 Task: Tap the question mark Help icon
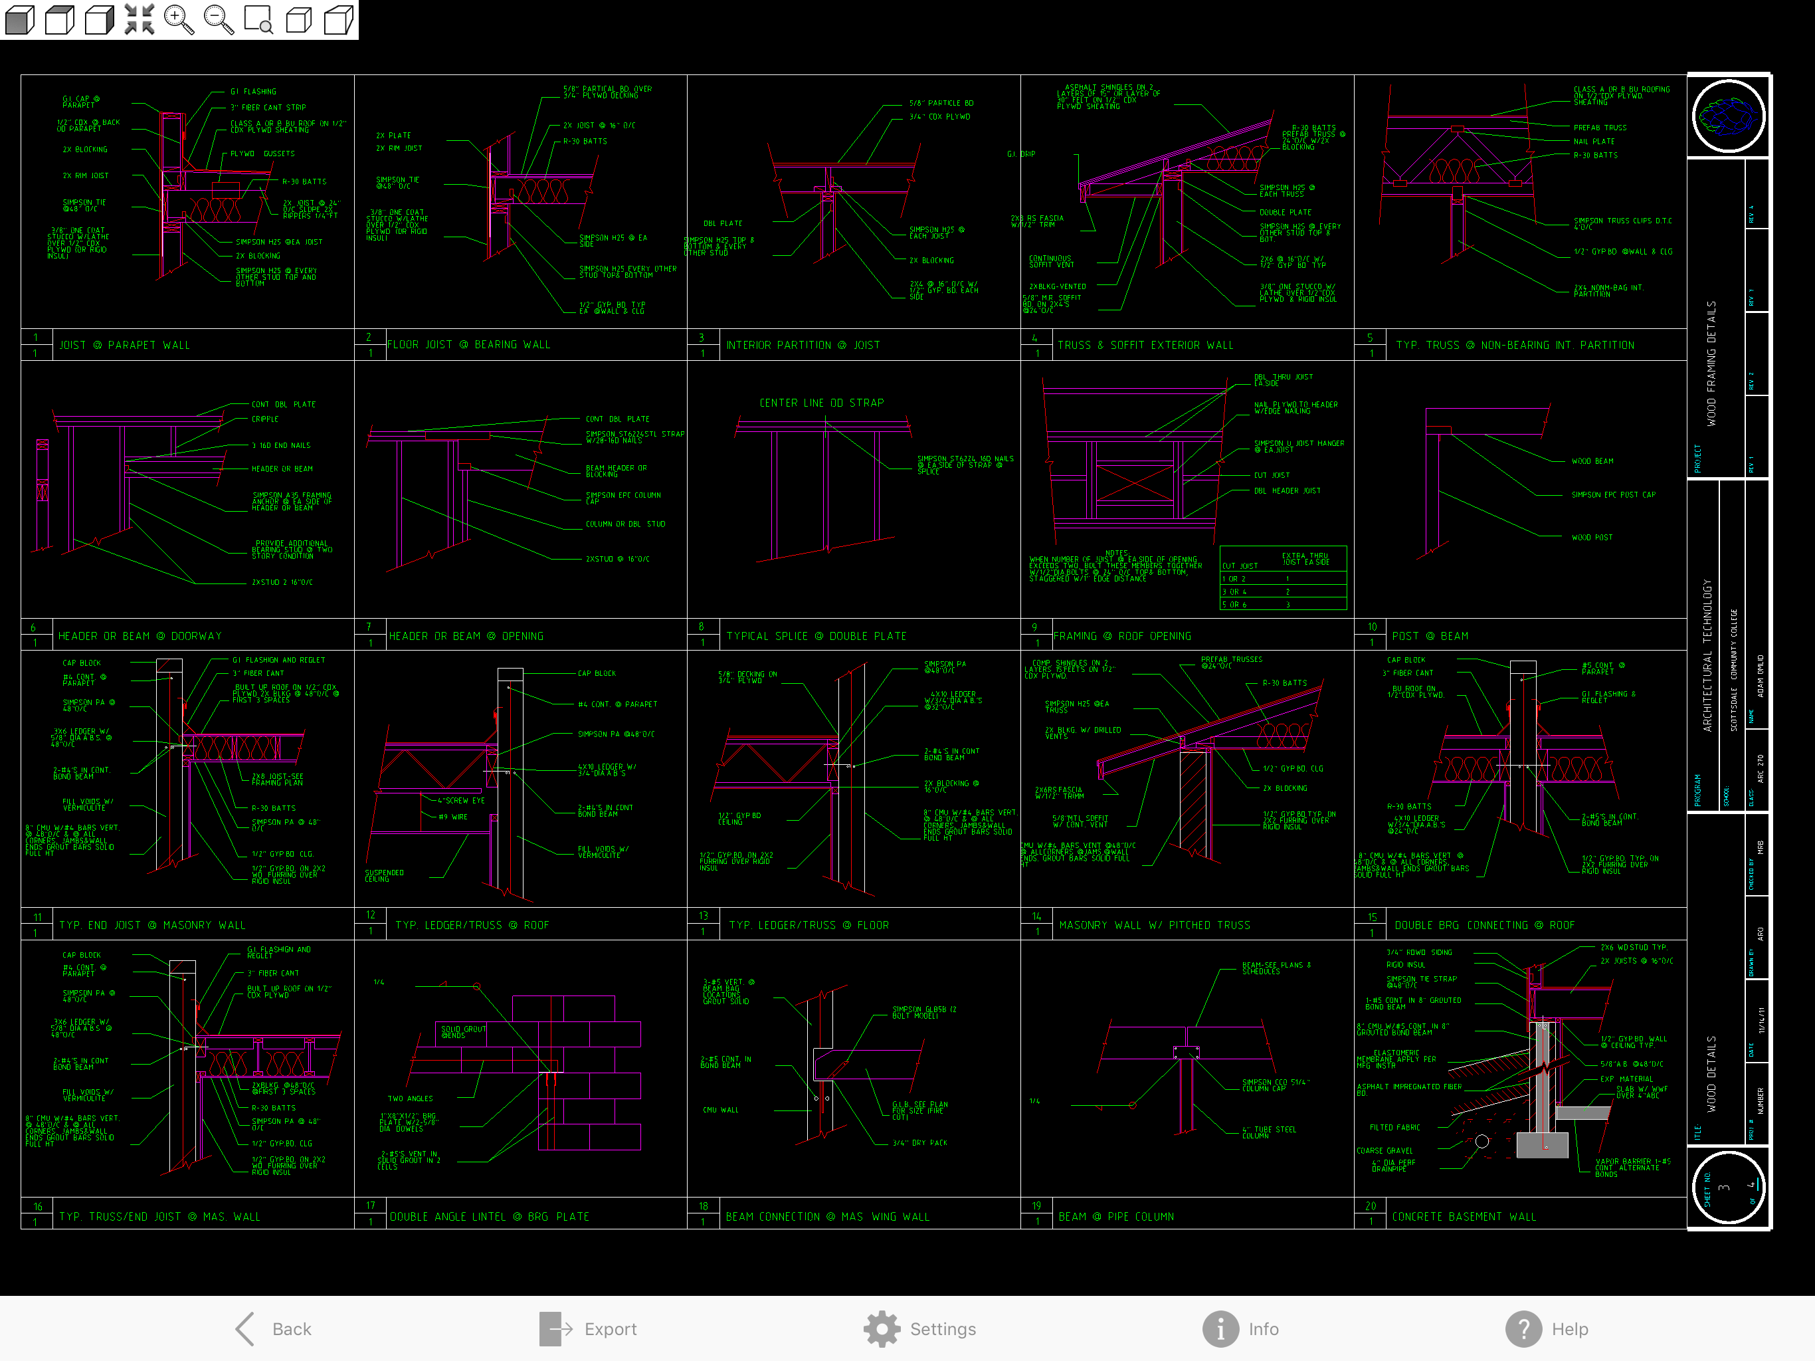(1523, 1328)
